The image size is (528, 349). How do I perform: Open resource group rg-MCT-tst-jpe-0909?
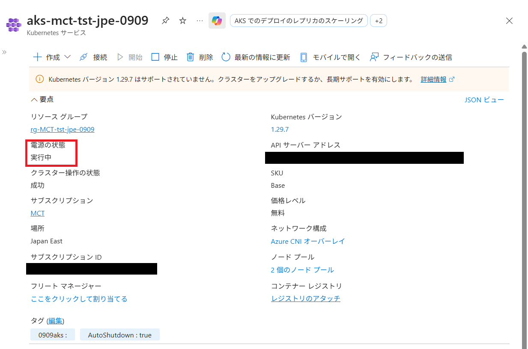coord(63,129)
